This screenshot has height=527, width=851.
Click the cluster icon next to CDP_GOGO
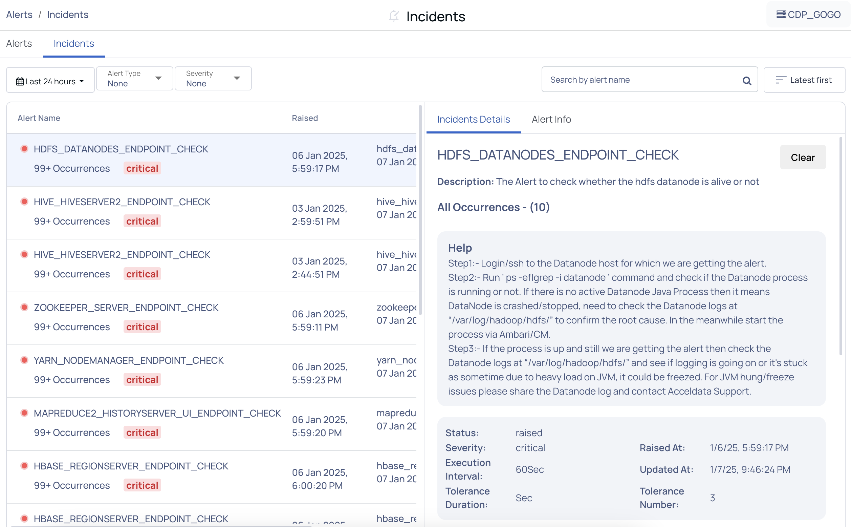point(781,15)
